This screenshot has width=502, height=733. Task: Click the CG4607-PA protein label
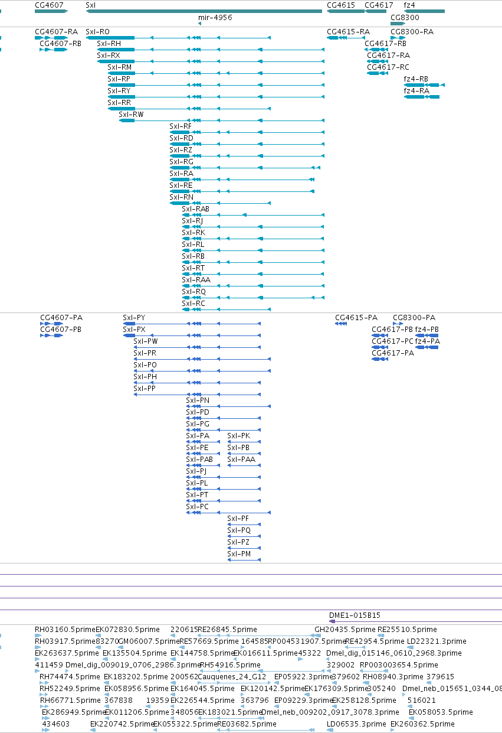pyautogui.click(x=61, y=317)
